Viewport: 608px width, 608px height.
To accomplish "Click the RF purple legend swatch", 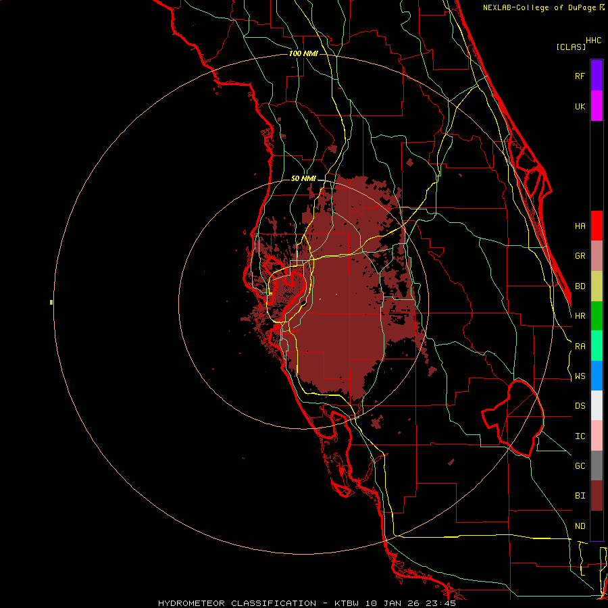I will [x=597, y=76].
